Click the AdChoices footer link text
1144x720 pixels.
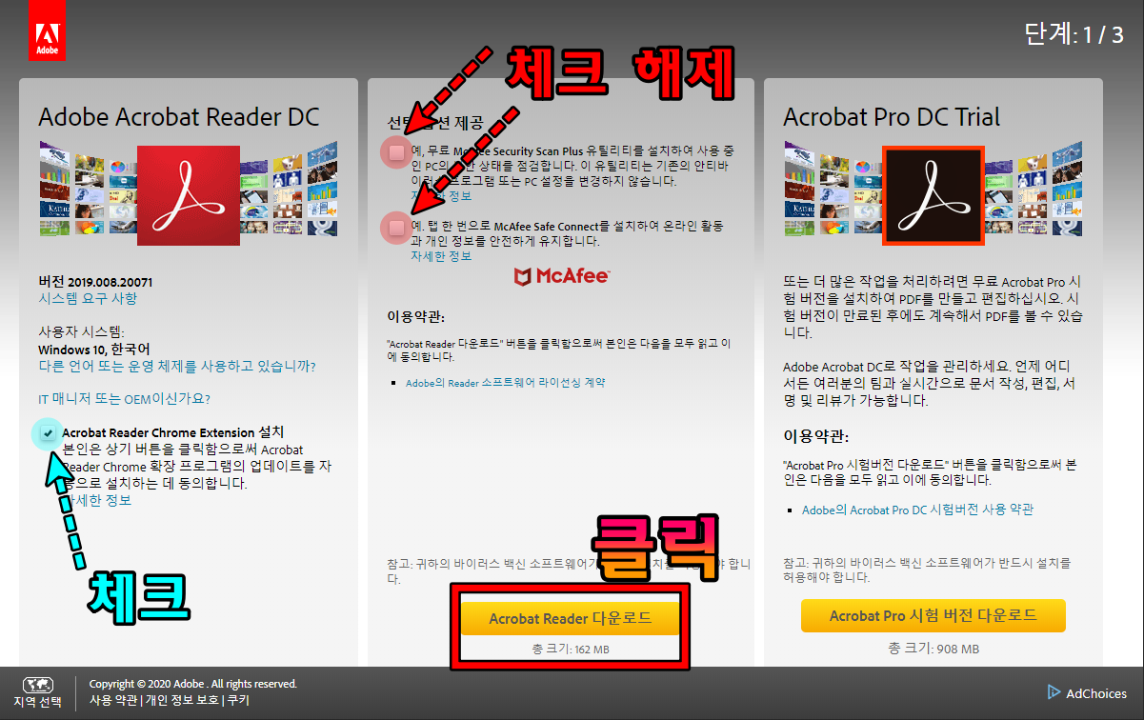coord(1096,693)
